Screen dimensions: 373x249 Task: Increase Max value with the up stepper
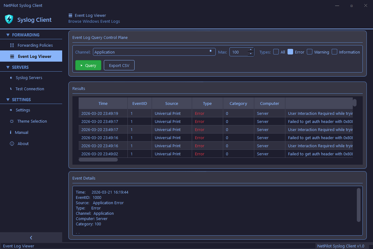[x=251, y=49]
